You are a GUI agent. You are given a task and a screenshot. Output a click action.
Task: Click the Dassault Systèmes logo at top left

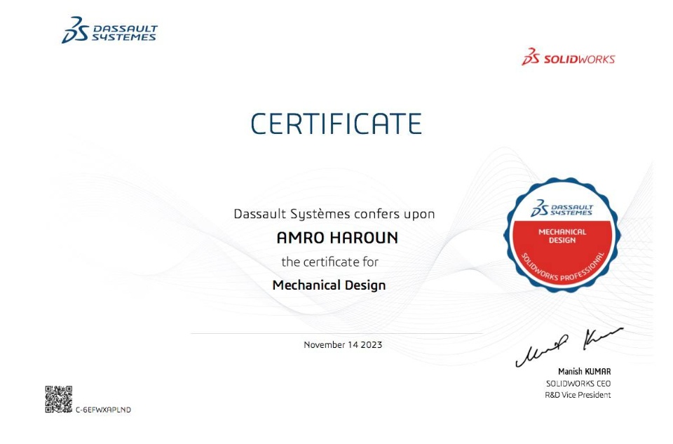click(x=109, y=30)
